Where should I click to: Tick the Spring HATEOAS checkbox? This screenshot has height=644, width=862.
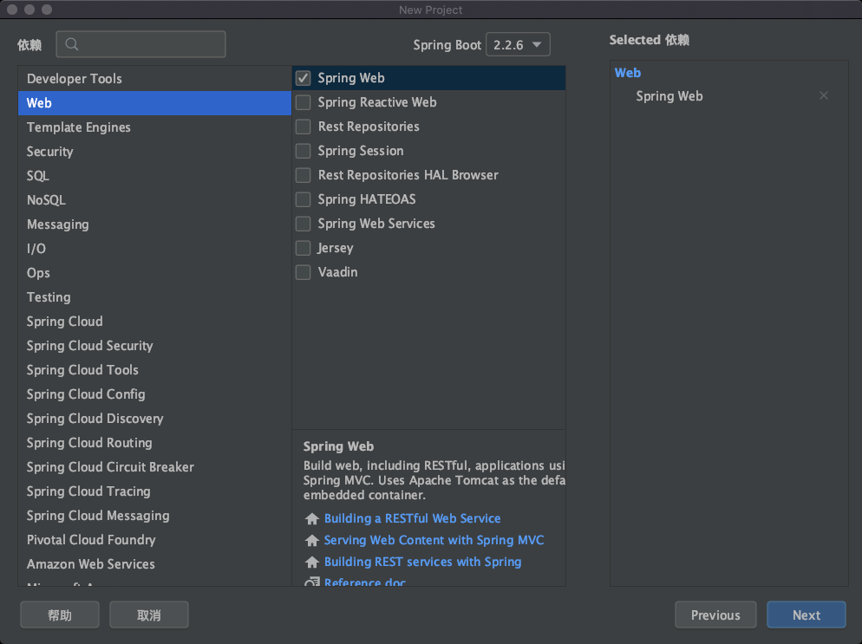304,199
